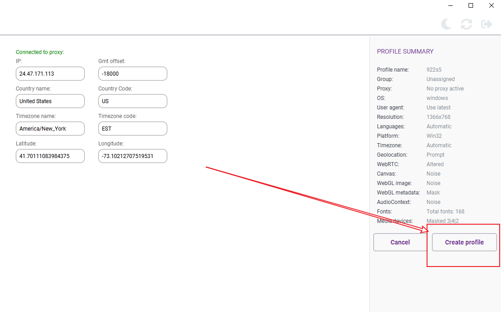
Task: Cancel the profile creation
Action: tap(400, 242)
